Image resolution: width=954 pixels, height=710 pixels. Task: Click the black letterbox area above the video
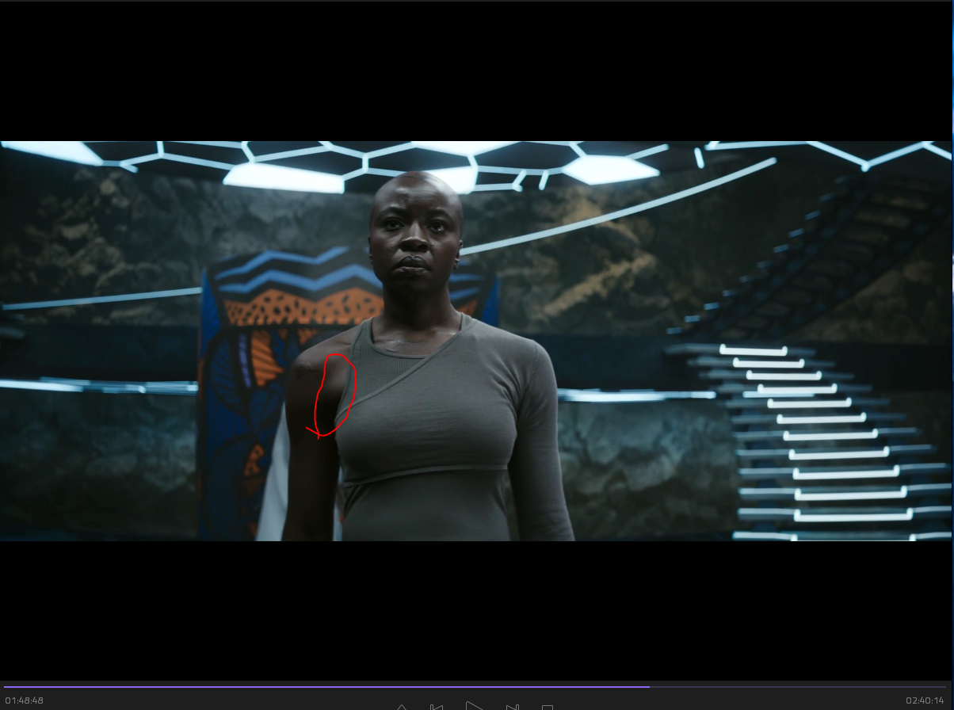tap(475, 71)
